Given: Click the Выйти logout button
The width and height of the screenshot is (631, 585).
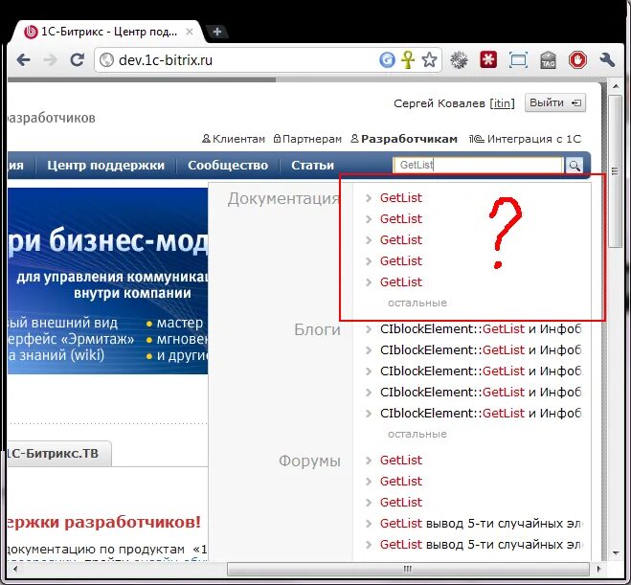Looking at the screenshot, I should pos(555,103).
